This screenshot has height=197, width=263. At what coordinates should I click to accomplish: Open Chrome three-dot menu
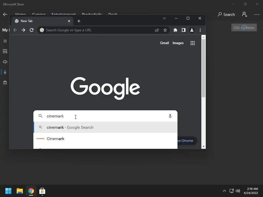click(200, 30)
